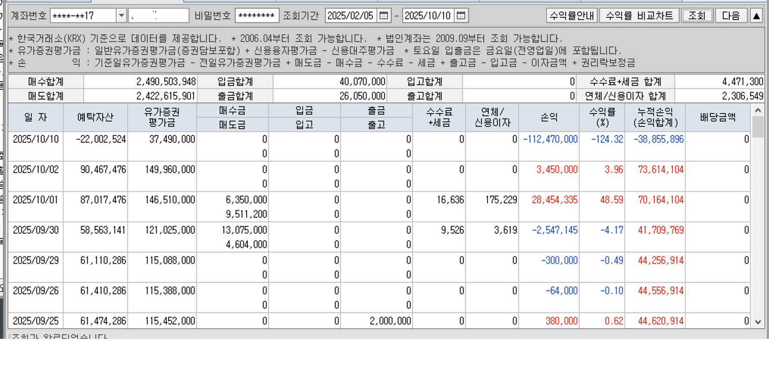Edit the start date 2025/02/05
Screen dimensions: 769x372
click(351, 16)
